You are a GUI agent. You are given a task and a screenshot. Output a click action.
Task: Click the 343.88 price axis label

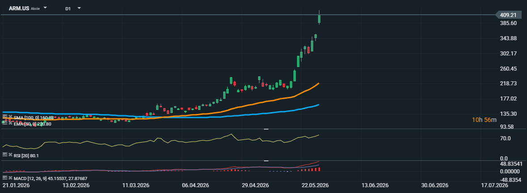pos(509,38)
